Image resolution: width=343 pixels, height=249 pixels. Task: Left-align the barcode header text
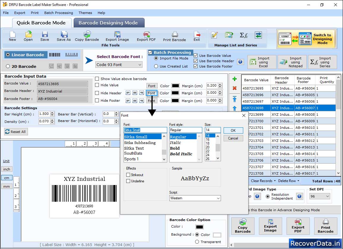coord(128,93)
